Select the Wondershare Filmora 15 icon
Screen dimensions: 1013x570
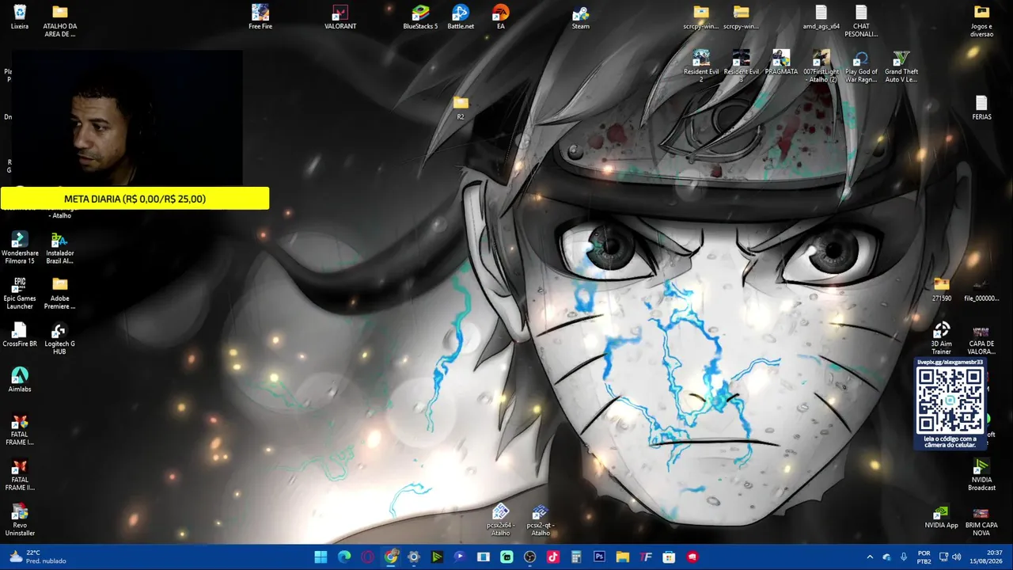coord(20,248)
